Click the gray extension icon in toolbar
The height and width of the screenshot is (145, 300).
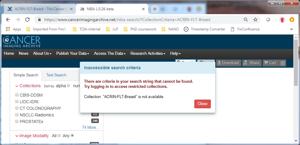tap(268, 20)
